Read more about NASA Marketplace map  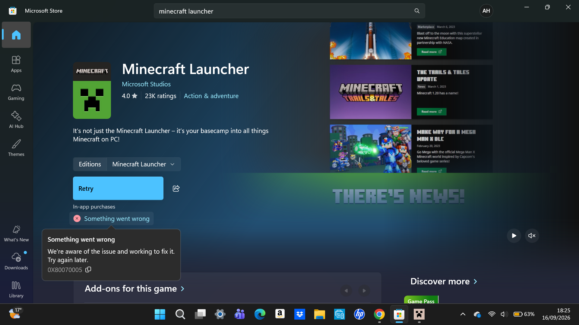click(432, 52)
